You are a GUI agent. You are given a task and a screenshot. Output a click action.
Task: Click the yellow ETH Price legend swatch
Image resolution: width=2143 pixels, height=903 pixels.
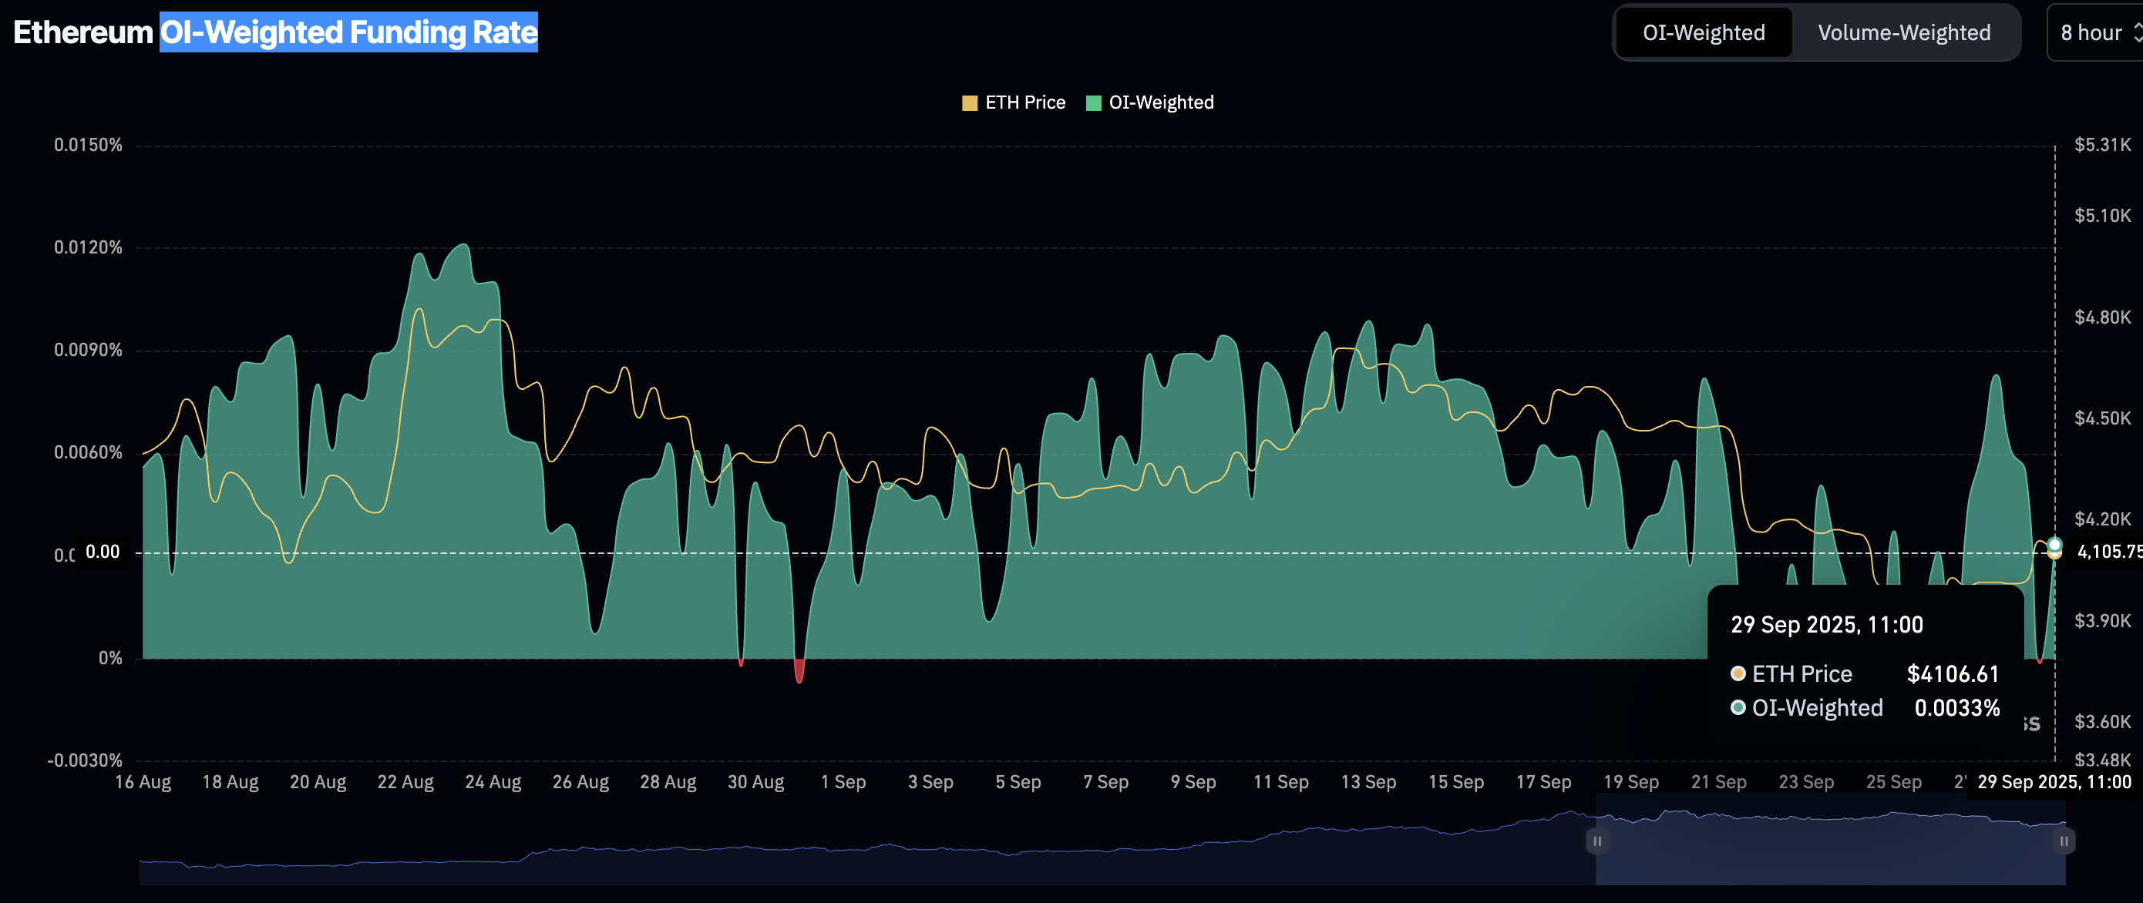[969, 102]
